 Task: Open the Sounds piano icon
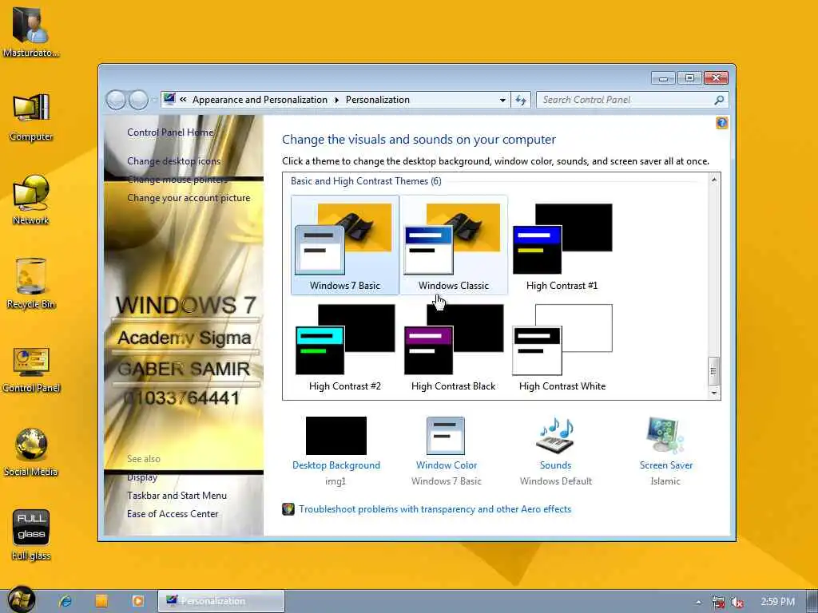[x=556, y=436]
